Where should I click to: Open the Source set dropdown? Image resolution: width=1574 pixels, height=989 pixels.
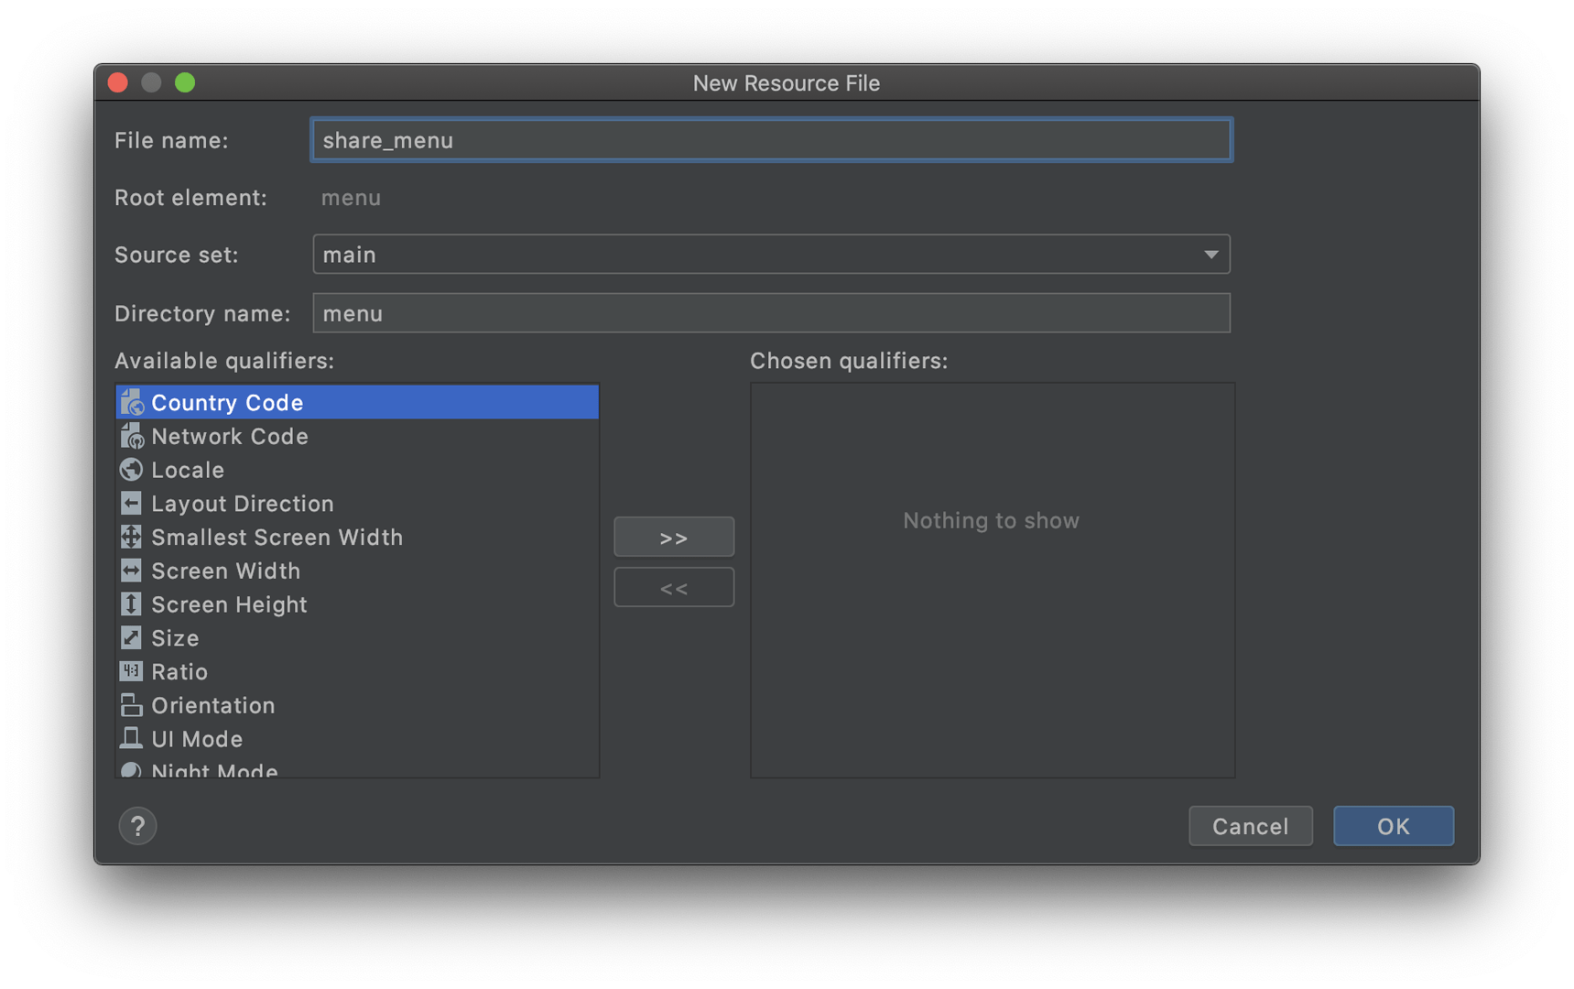point(771,255)
